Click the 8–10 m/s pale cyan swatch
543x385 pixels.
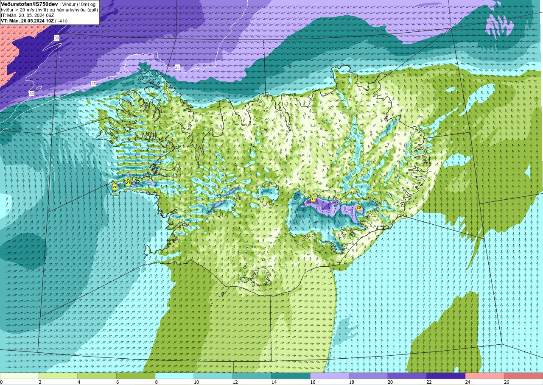(174, 376)
